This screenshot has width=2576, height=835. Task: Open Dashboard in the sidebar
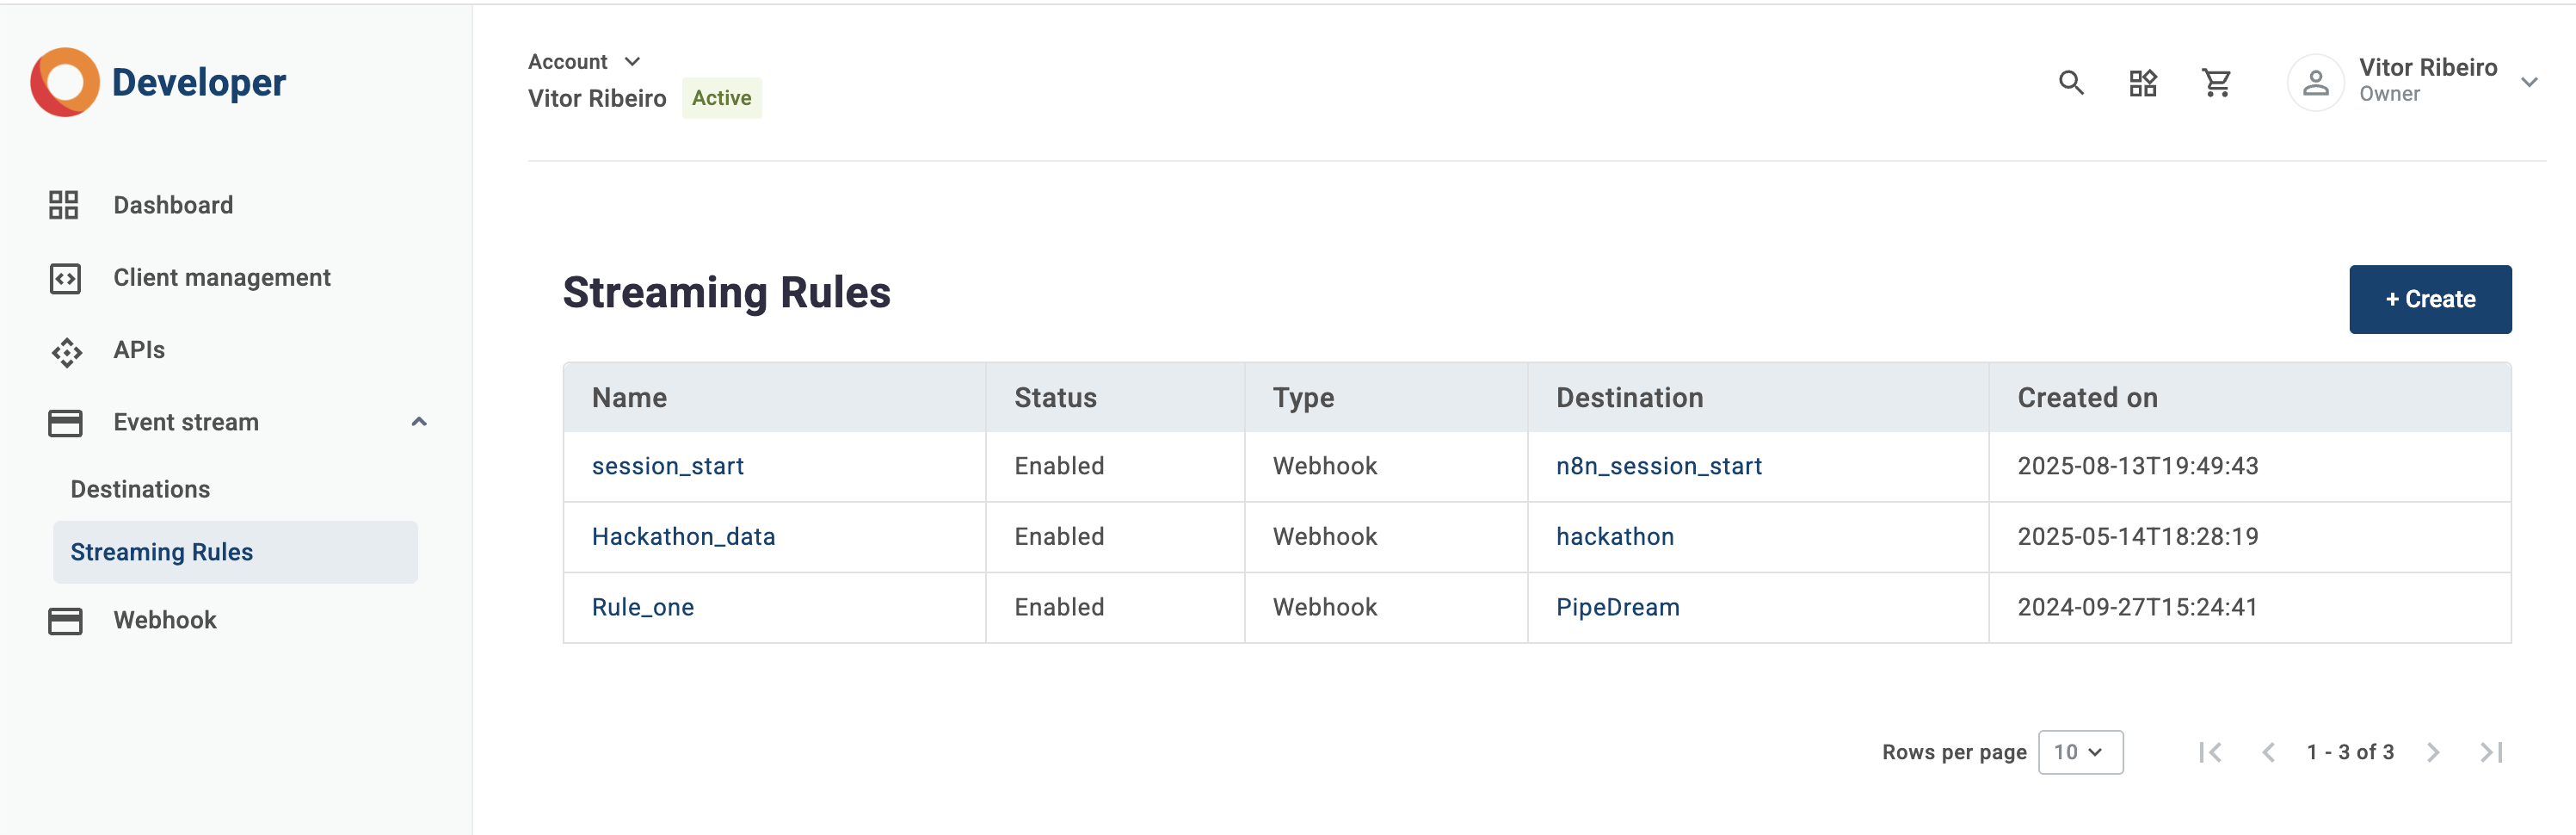pos(173,205)
